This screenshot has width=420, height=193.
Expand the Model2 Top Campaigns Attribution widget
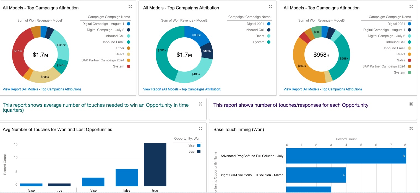[x=271, y=7]
